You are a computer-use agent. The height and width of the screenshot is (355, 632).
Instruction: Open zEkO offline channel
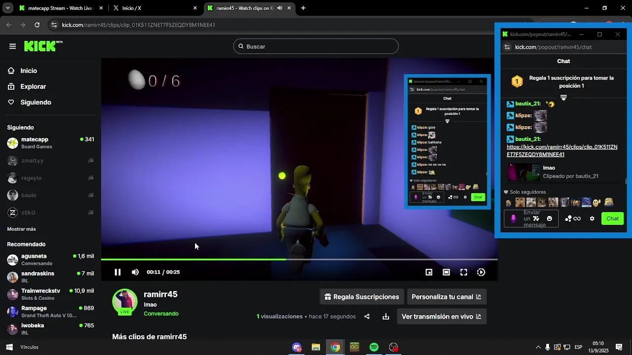(50, 213)
